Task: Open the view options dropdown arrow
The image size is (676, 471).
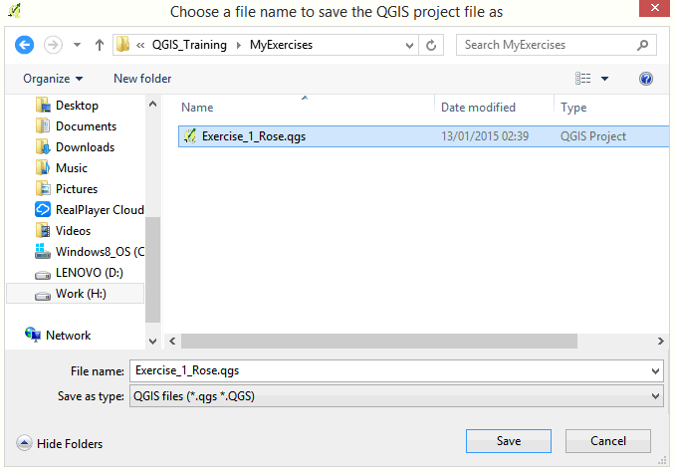Action: (x=605, y=79)
